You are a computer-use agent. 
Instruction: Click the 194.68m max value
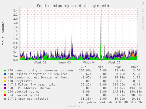[x=136, y=92]
